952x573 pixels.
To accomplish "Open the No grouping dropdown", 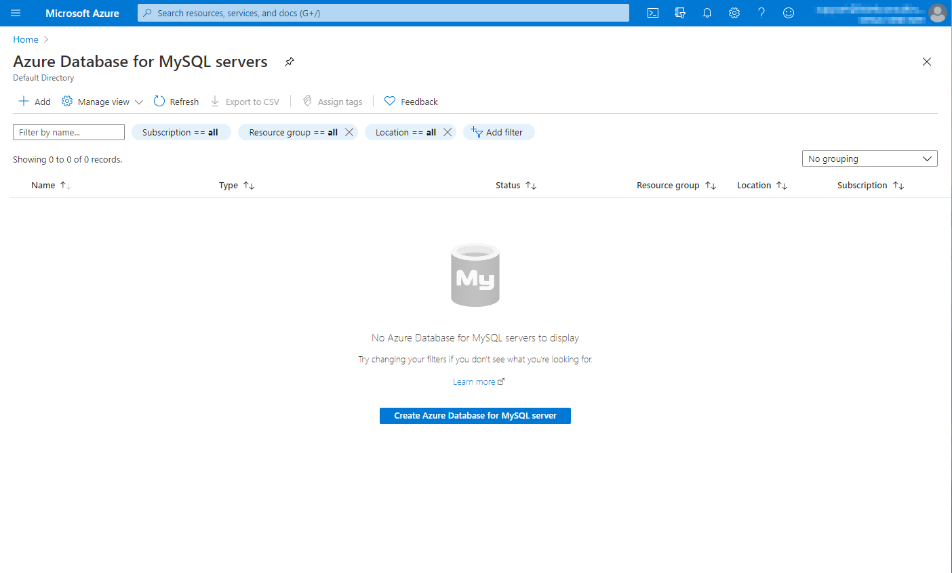I will point(870,158).
